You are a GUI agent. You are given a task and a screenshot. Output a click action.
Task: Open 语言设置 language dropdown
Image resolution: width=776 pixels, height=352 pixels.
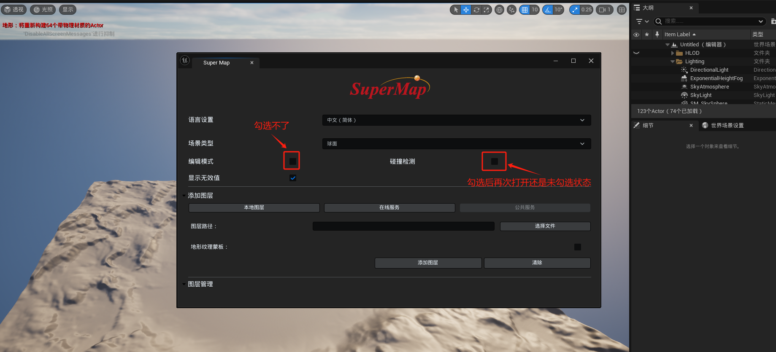click(x=457, y=120)
